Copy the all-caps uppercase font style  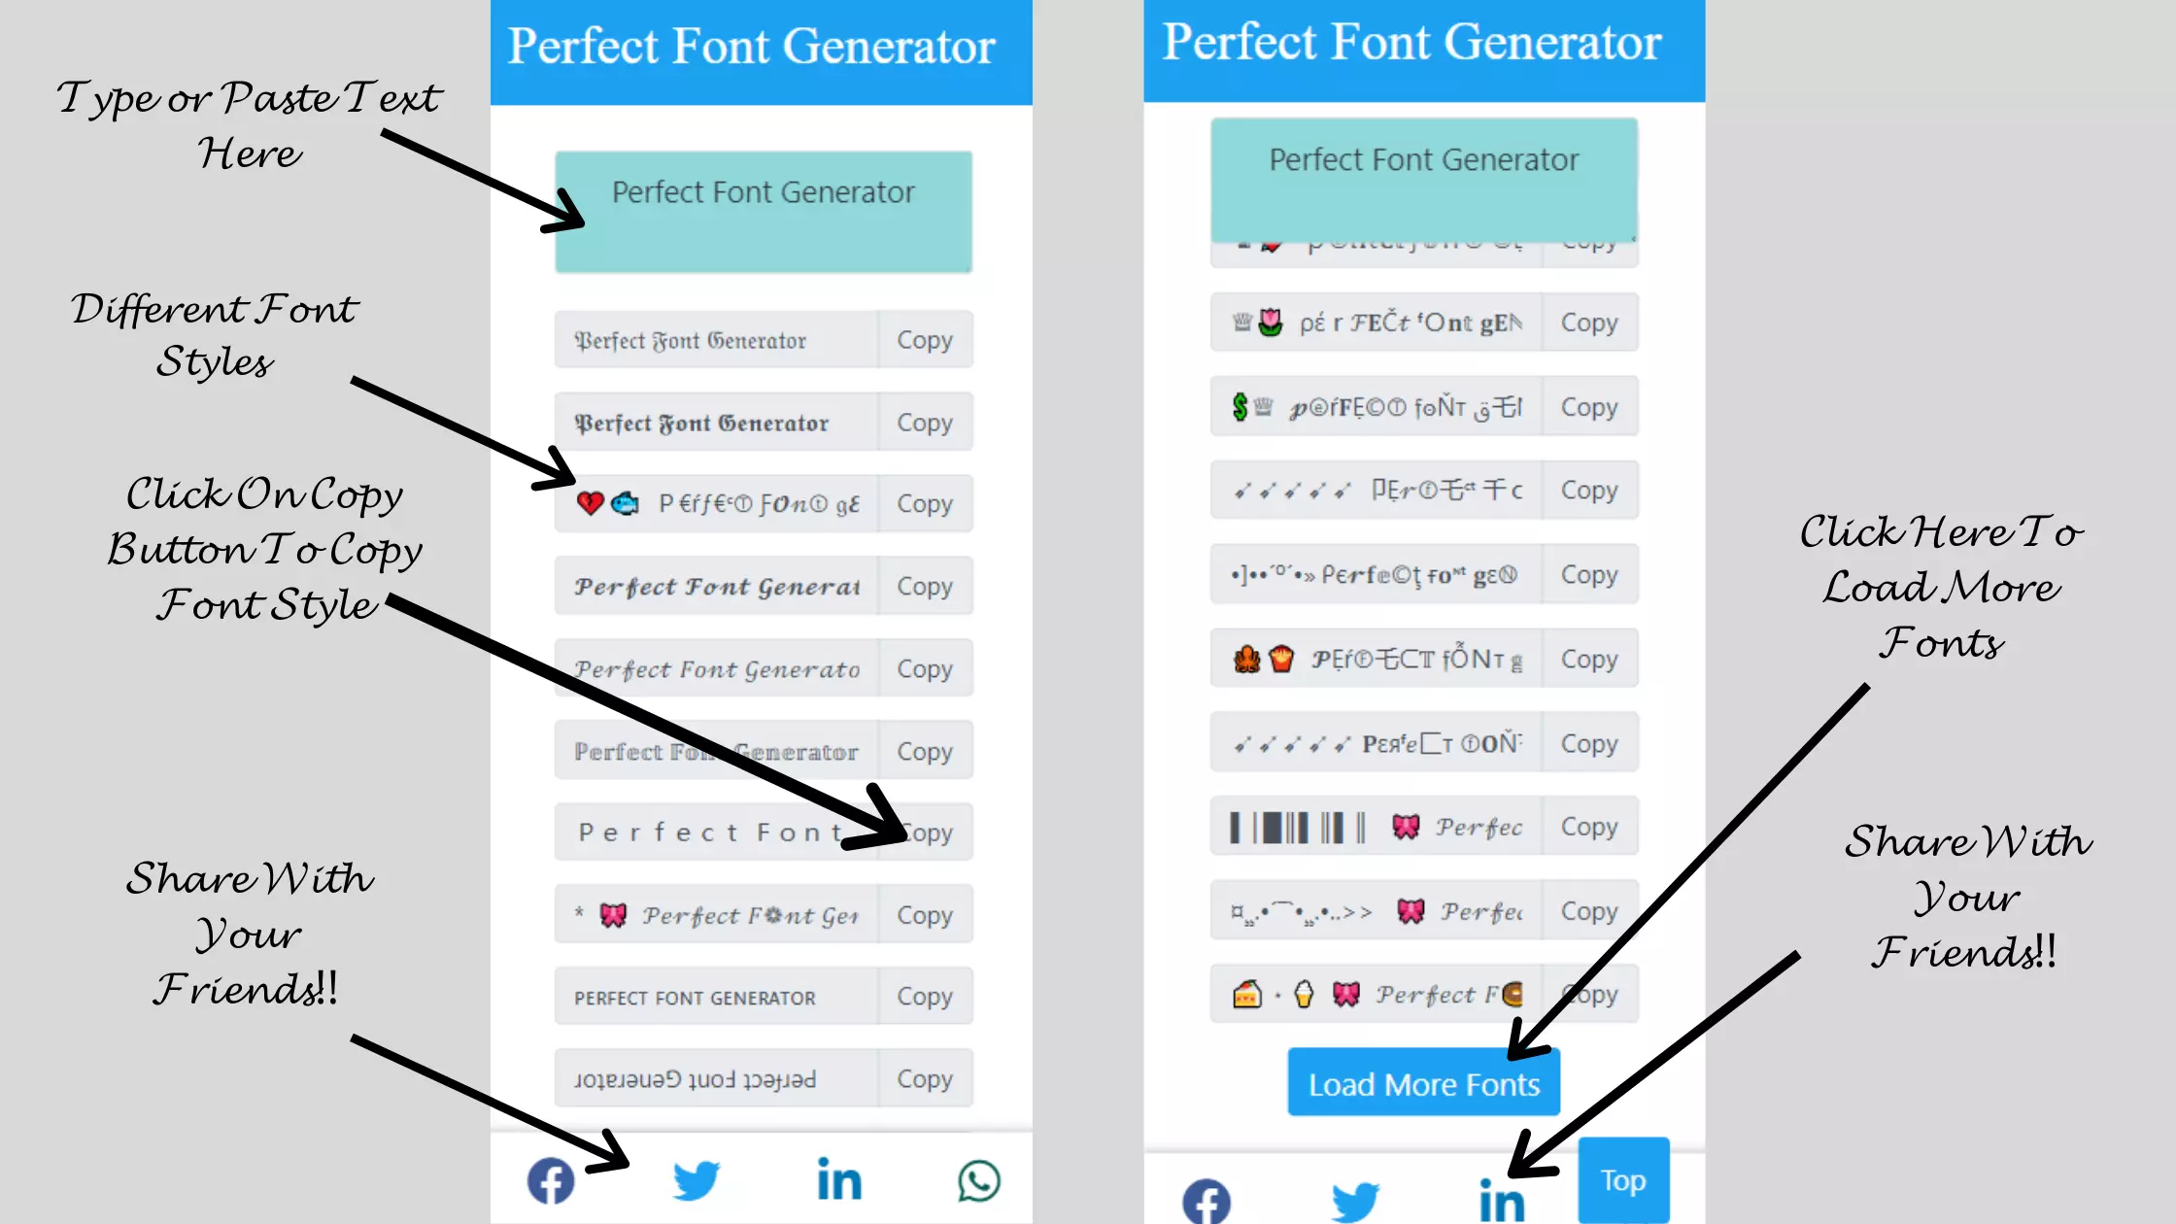pyautogui.click(x=925, y=997)
